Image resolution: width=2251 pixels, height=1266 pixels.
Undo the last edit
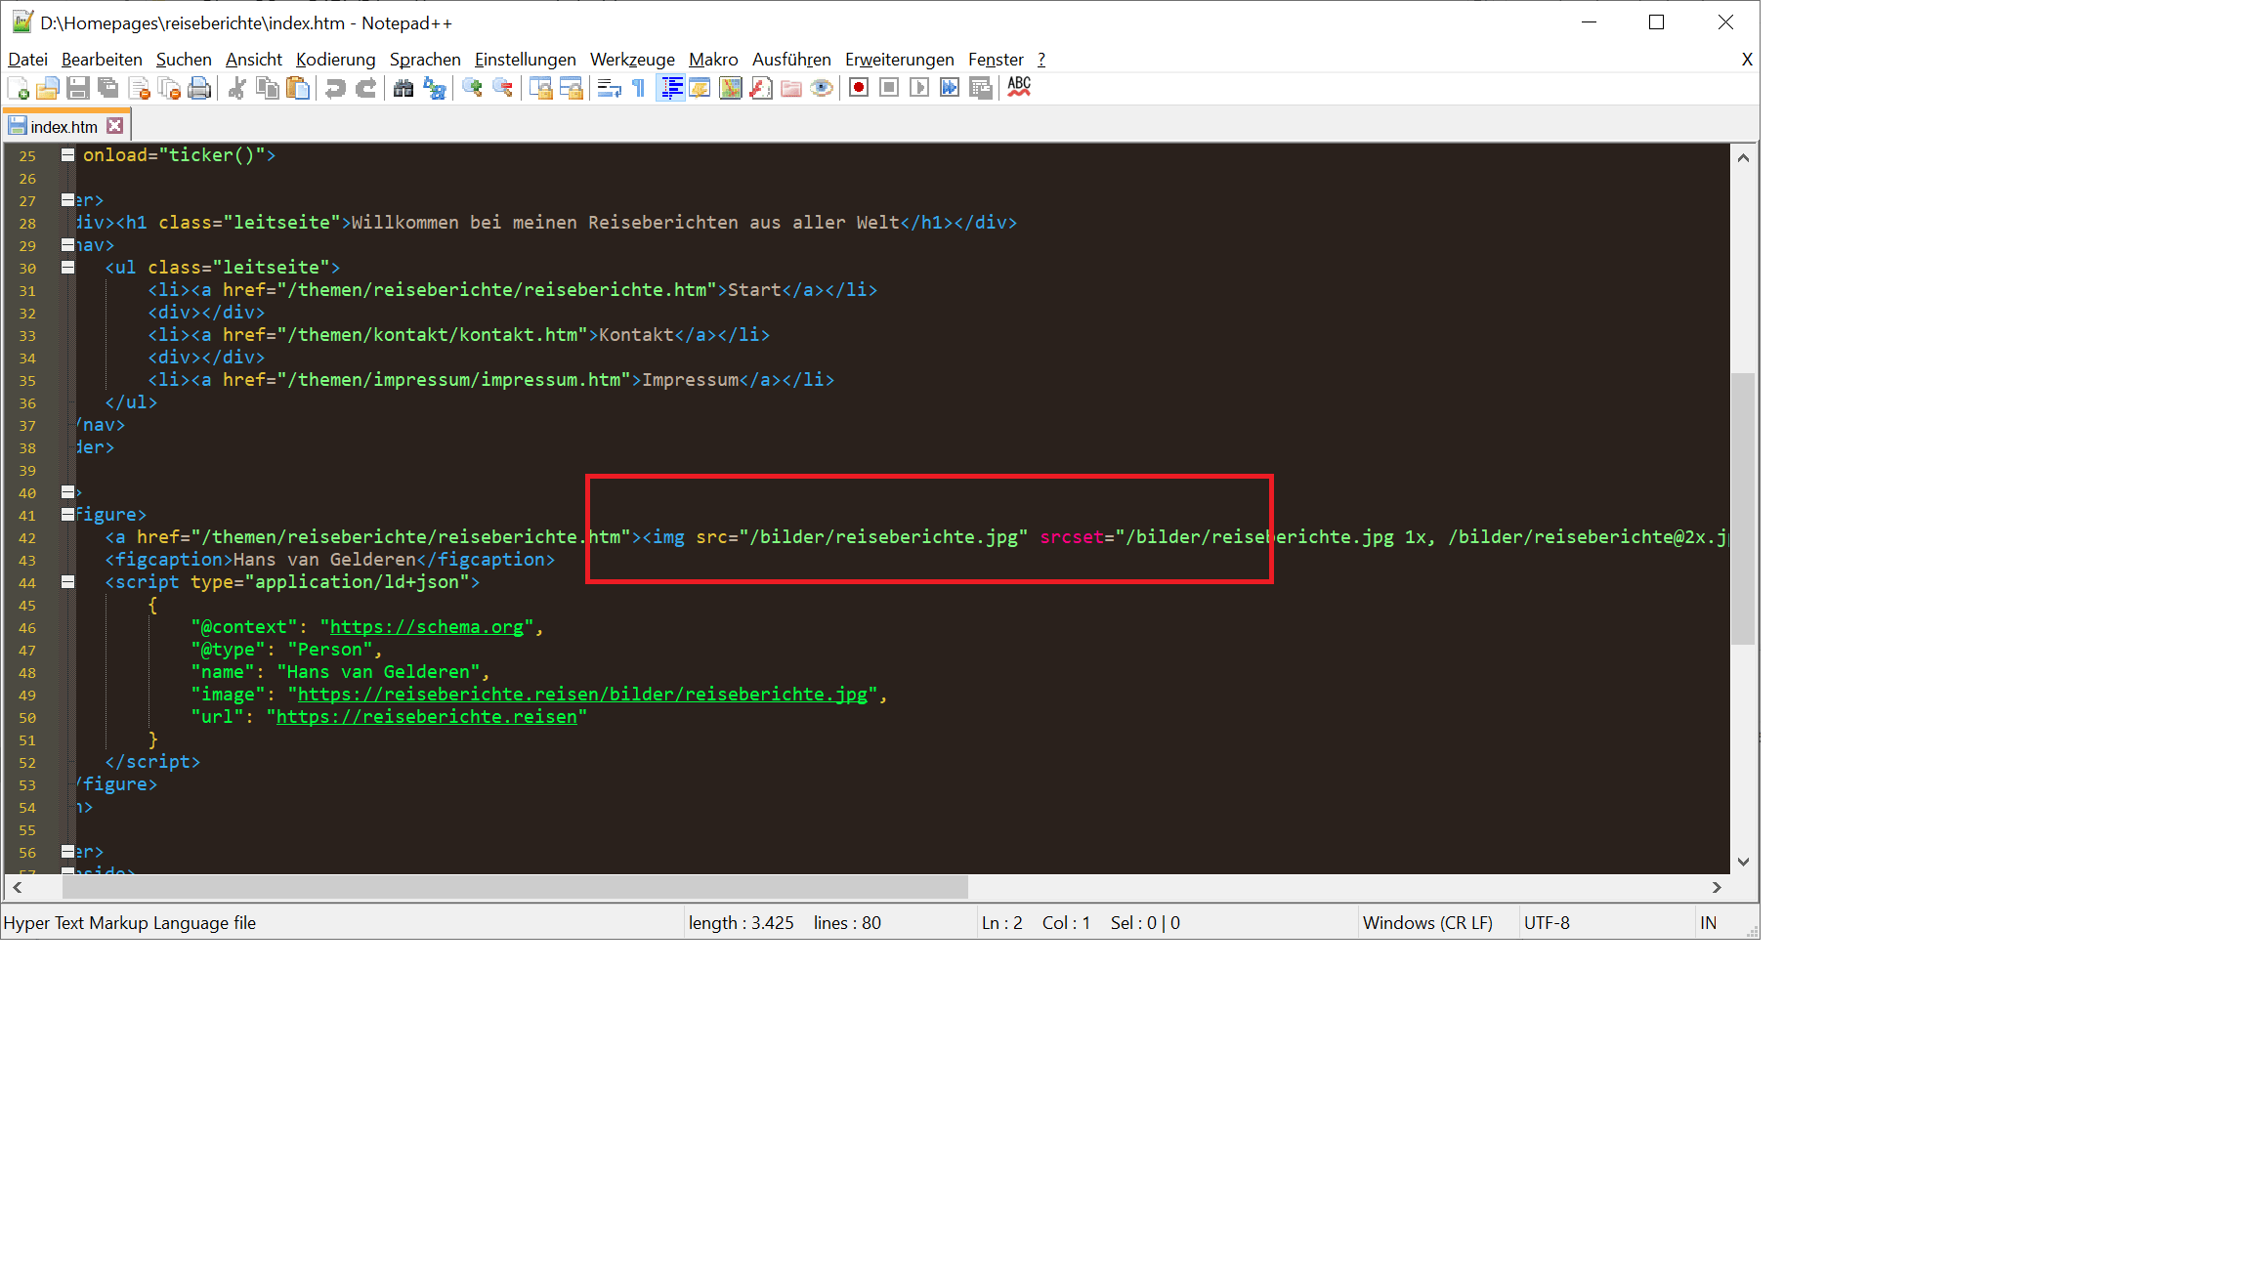(335, 88)
